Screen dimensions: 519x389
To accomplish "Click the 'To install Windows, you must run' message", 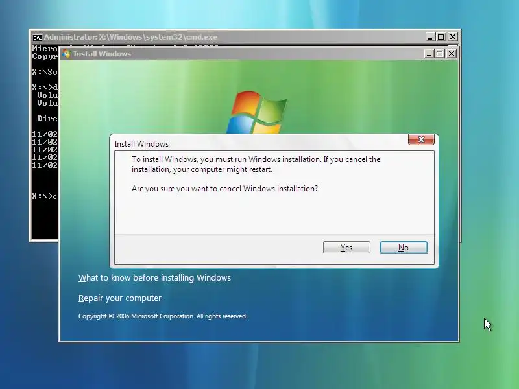I will [x=256, y=164].
